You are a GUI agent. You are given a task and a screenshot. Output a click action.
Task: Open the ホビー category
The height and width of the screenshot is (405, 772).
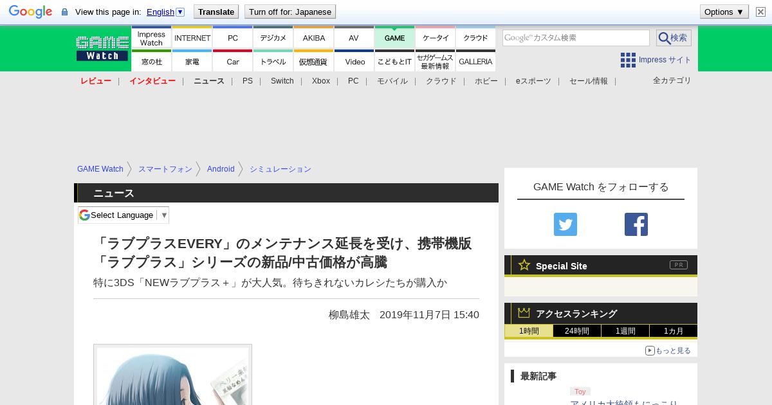pos(486,81)
